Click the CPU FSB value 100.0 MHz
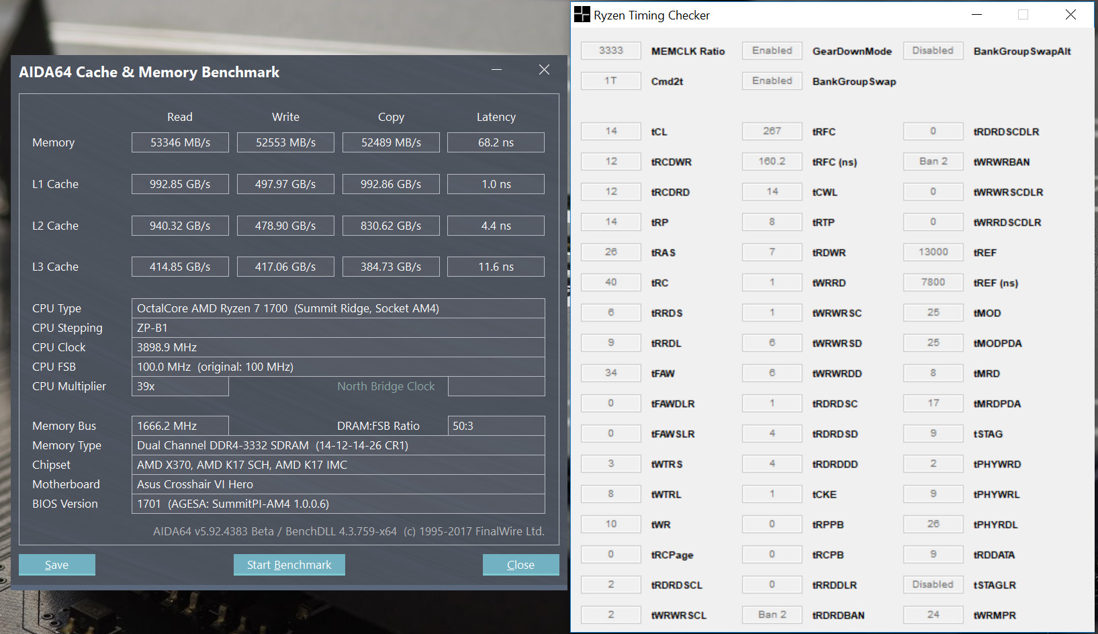This screenshot has height=634, width=1098. pos(338,367)
